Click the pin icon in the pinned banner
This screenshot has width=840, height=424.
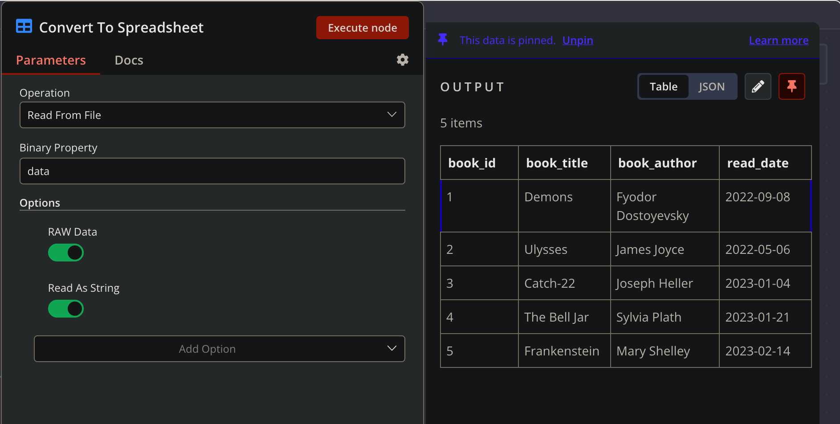[x=442, y=40]
